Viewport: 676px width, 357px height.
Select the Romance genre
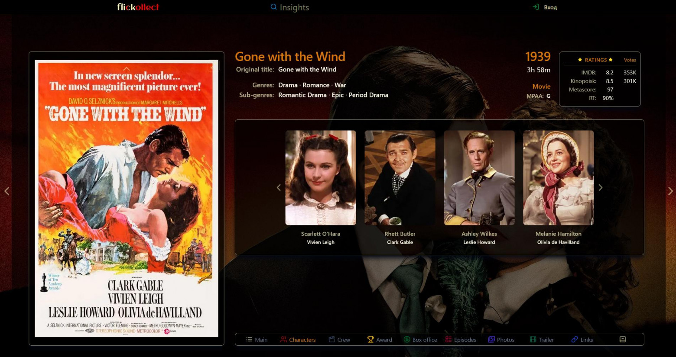[x=316, y=85]
